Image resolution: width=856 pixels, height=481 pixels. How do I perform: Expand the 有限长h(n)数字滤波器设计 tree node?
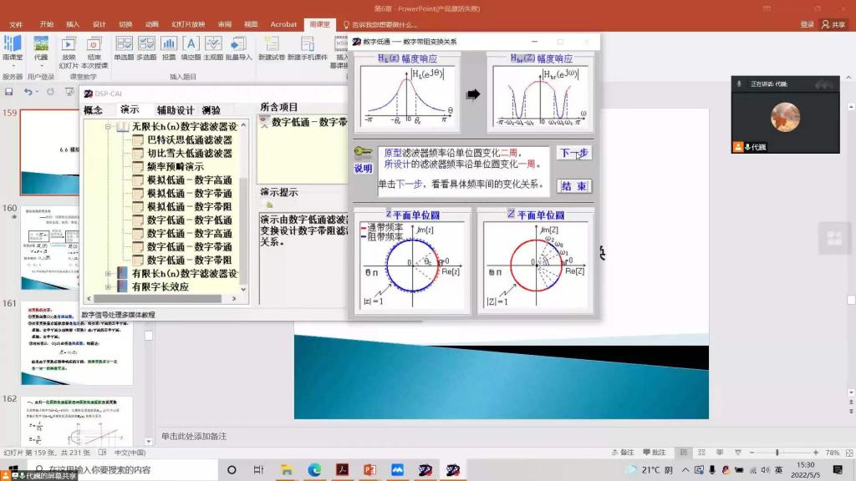(109, 274)
